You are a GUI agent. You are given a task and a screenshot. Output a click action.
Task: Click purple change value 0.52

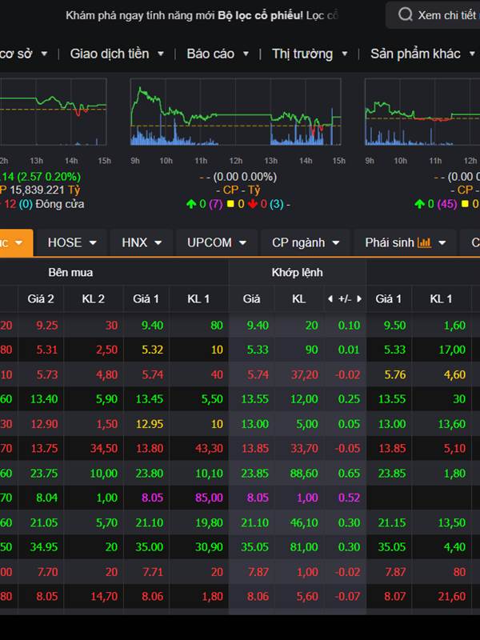[349, 498]
